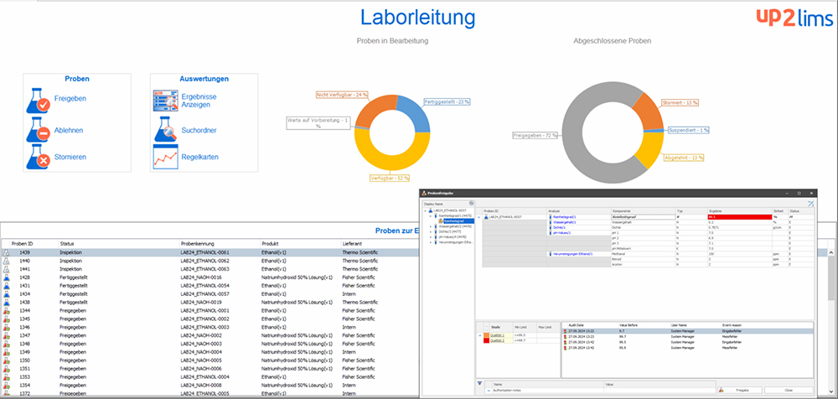Click flask icon of sample row 1439
The image size is (838, 399).
pyautogui.click(x=6, y=252)
